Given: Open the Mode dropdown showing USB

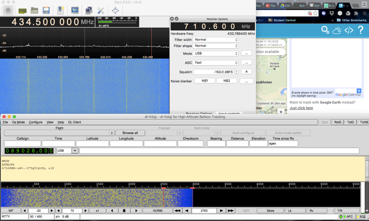Looking at the screenshot, I should [216, 53].
